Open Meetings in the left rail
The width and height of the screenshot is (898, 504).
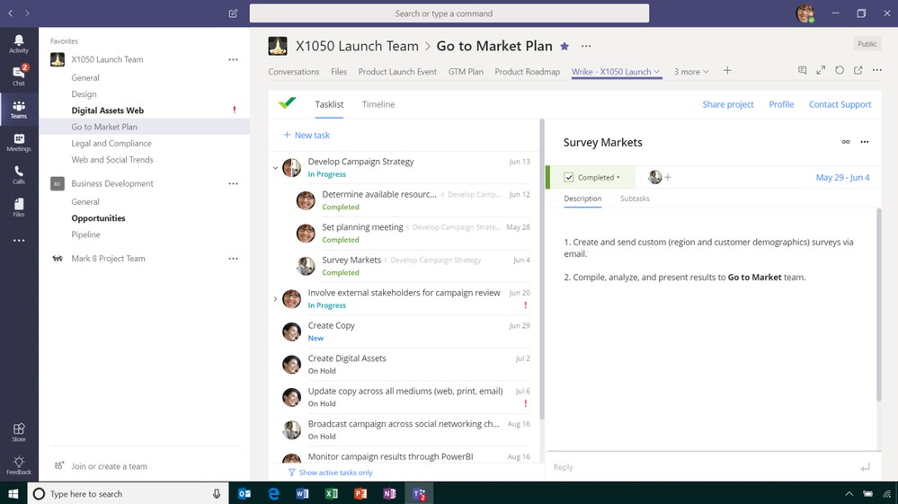click(x=18, y=142)
